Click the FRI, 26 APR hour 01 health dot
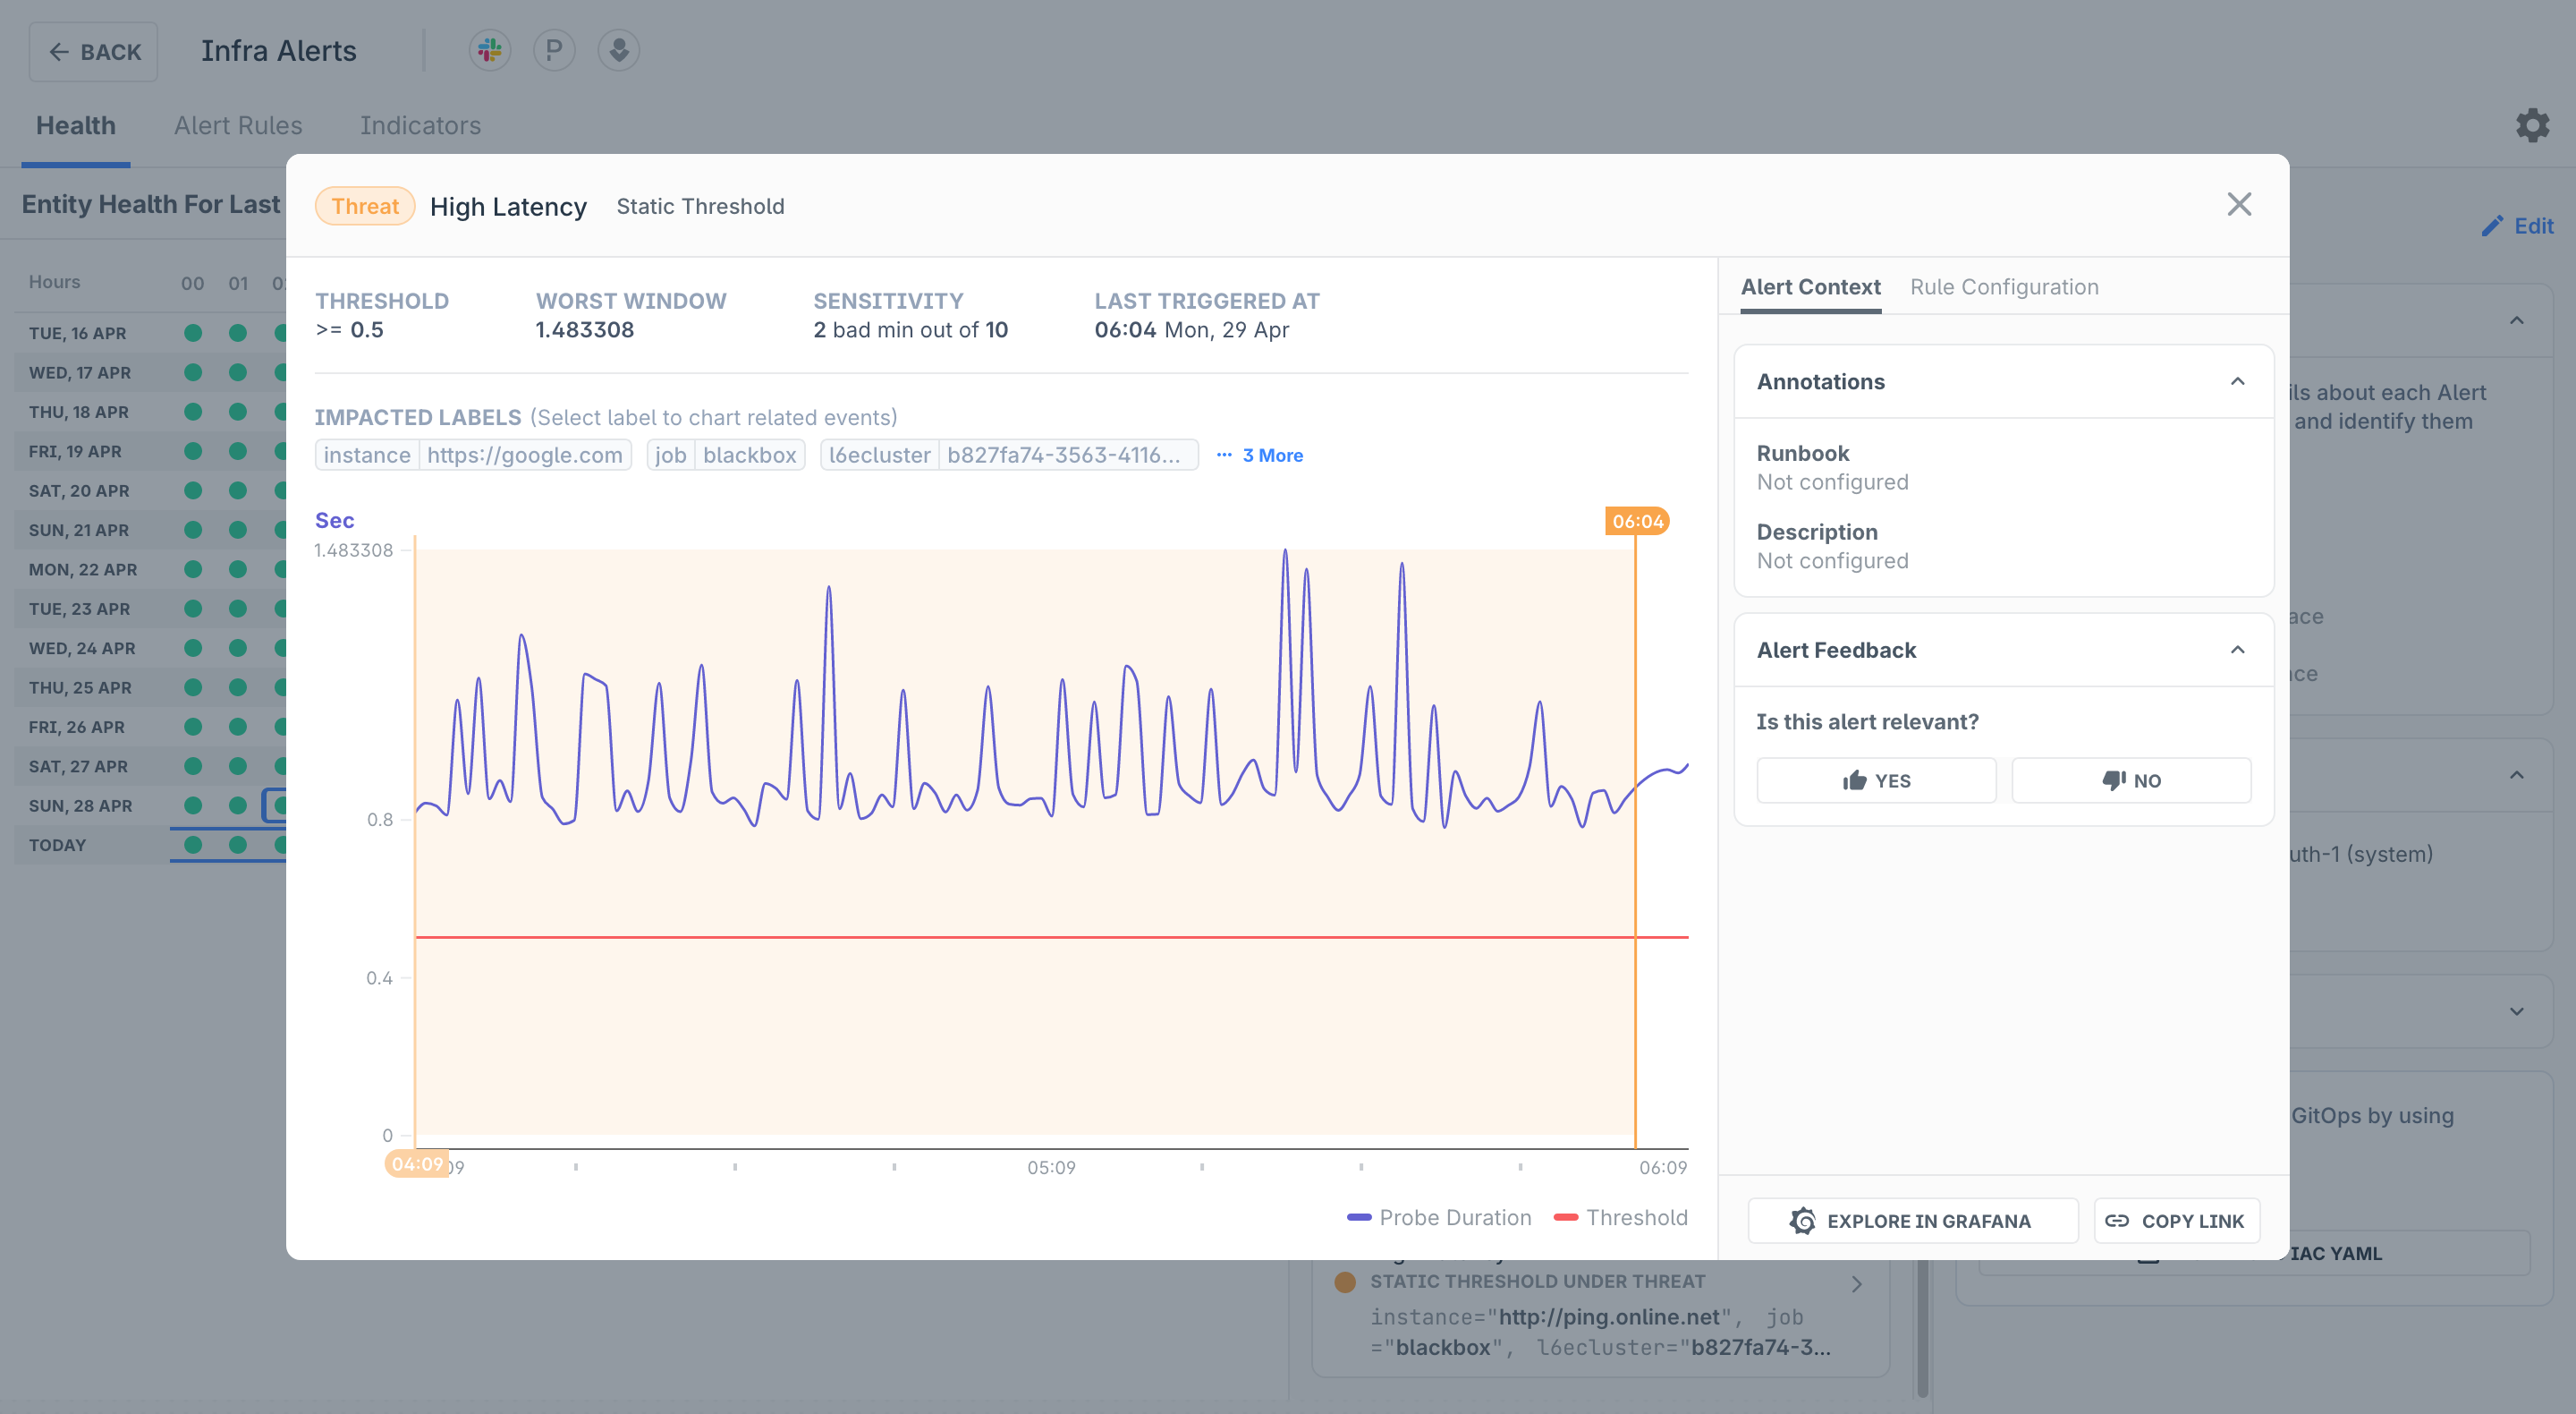Screen dimensions: 2576x1414 238,728
